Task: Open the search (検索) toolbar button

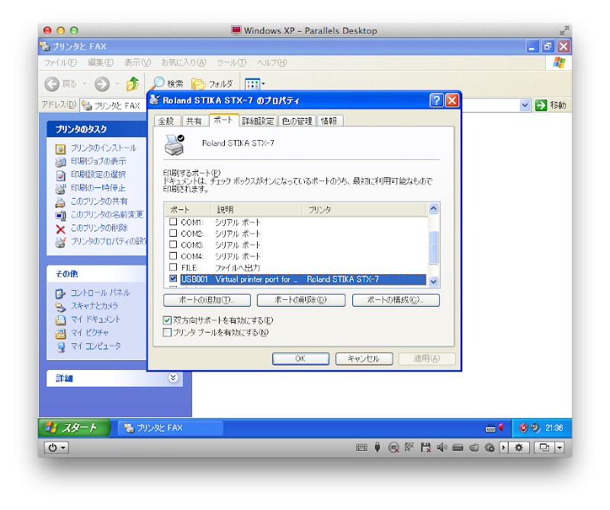Action: point(168,84)
